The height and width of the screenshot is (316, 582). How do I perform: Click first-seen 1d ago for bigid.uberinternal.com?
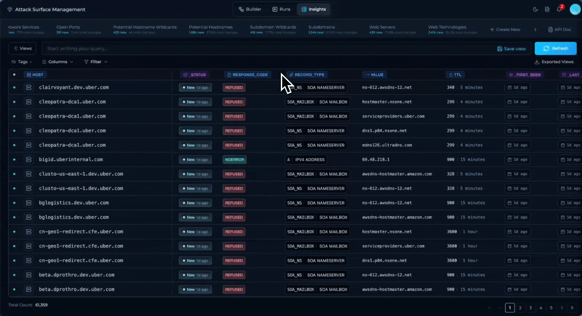[517, 160]
